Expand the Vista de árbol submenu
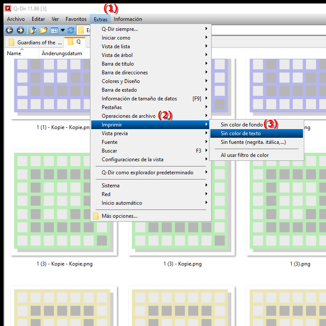The height and width of the screenshot is (326, 326). pos(151,55)
